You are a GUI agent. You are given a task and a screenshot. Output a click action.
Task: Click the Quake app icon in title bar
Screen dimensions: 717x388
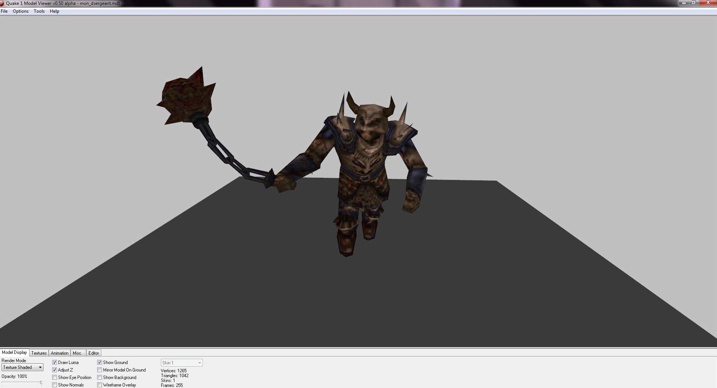[2, 3]
